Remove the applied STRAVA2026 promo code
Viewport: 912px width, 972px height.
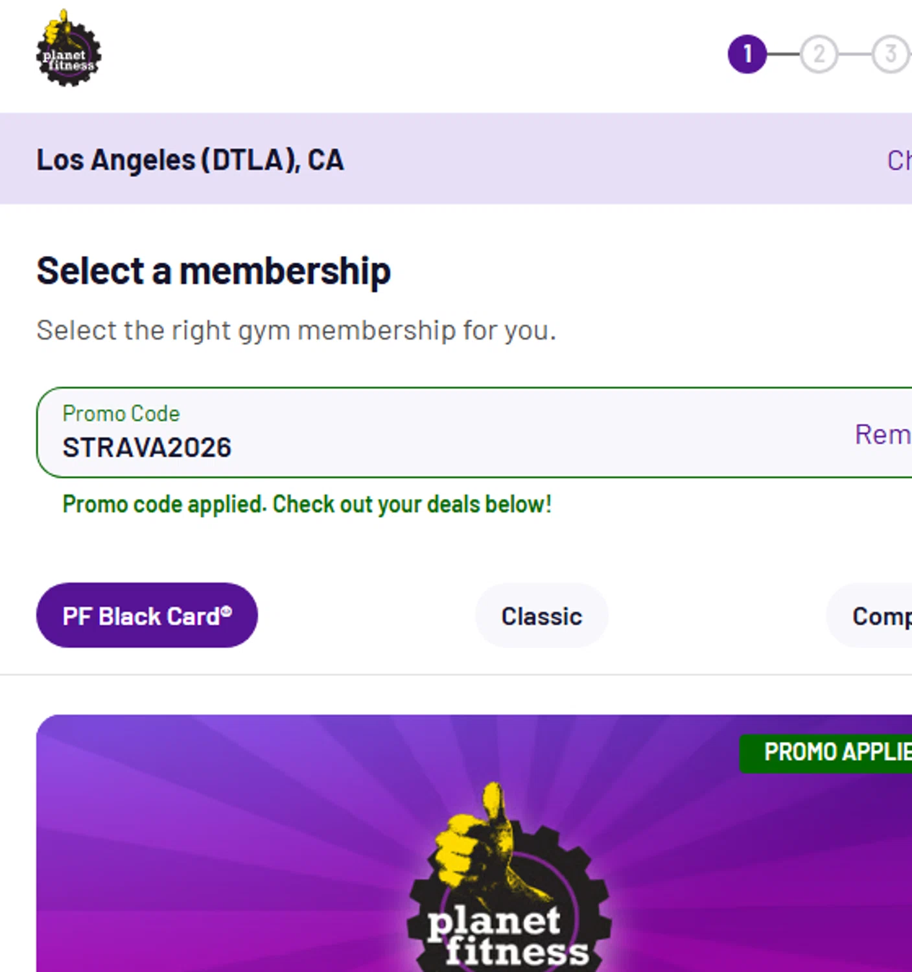883,434
